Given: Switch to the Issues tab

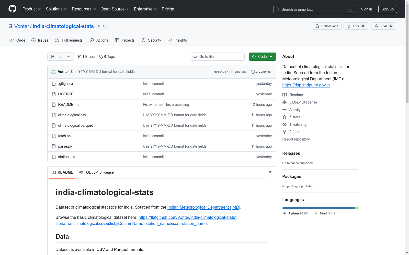Looking at the screenshot, I should (x=40, y=40).
